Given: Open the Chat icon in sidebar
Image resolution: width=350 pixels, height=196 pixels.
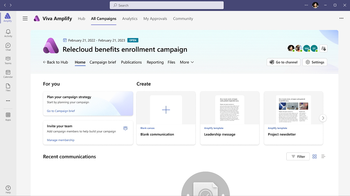Looking at the screenshot, I should click(8, 46).
